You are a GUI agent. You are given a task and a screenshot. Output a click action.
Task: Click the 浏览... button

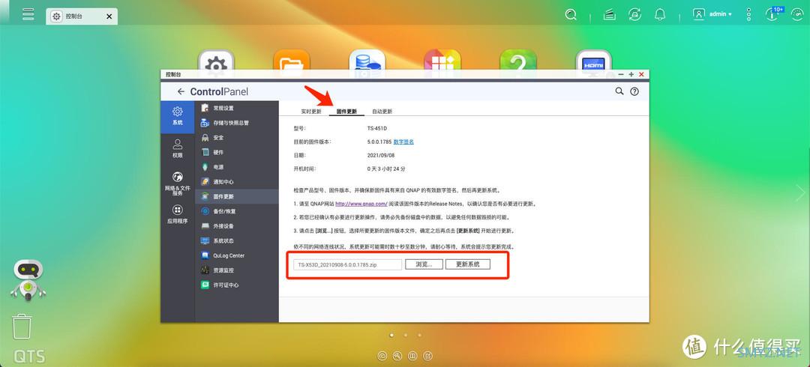pyautogui.click(x=424, y=264)
